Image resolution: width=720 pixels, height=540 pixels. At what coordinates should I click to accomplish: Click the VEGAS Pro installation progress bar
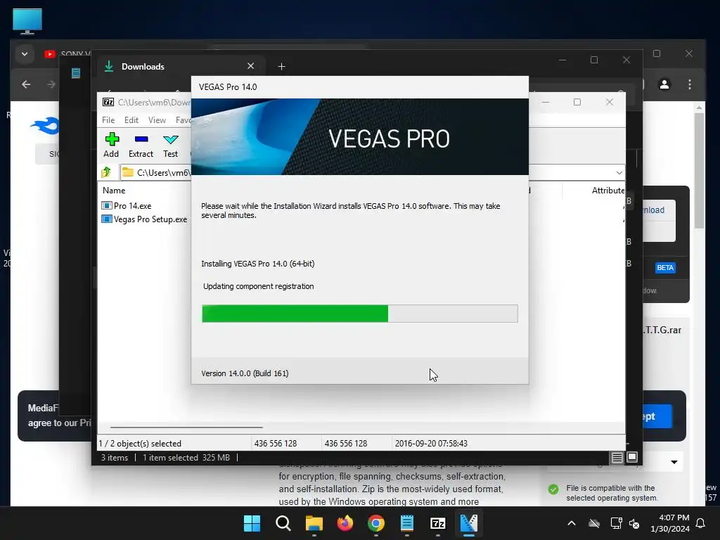point(359,314)
